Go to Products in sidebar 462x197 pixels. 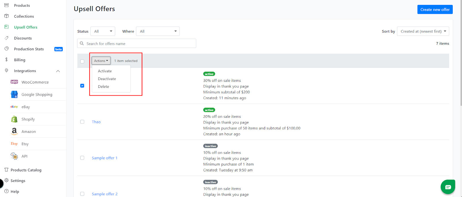click(22, 5)
